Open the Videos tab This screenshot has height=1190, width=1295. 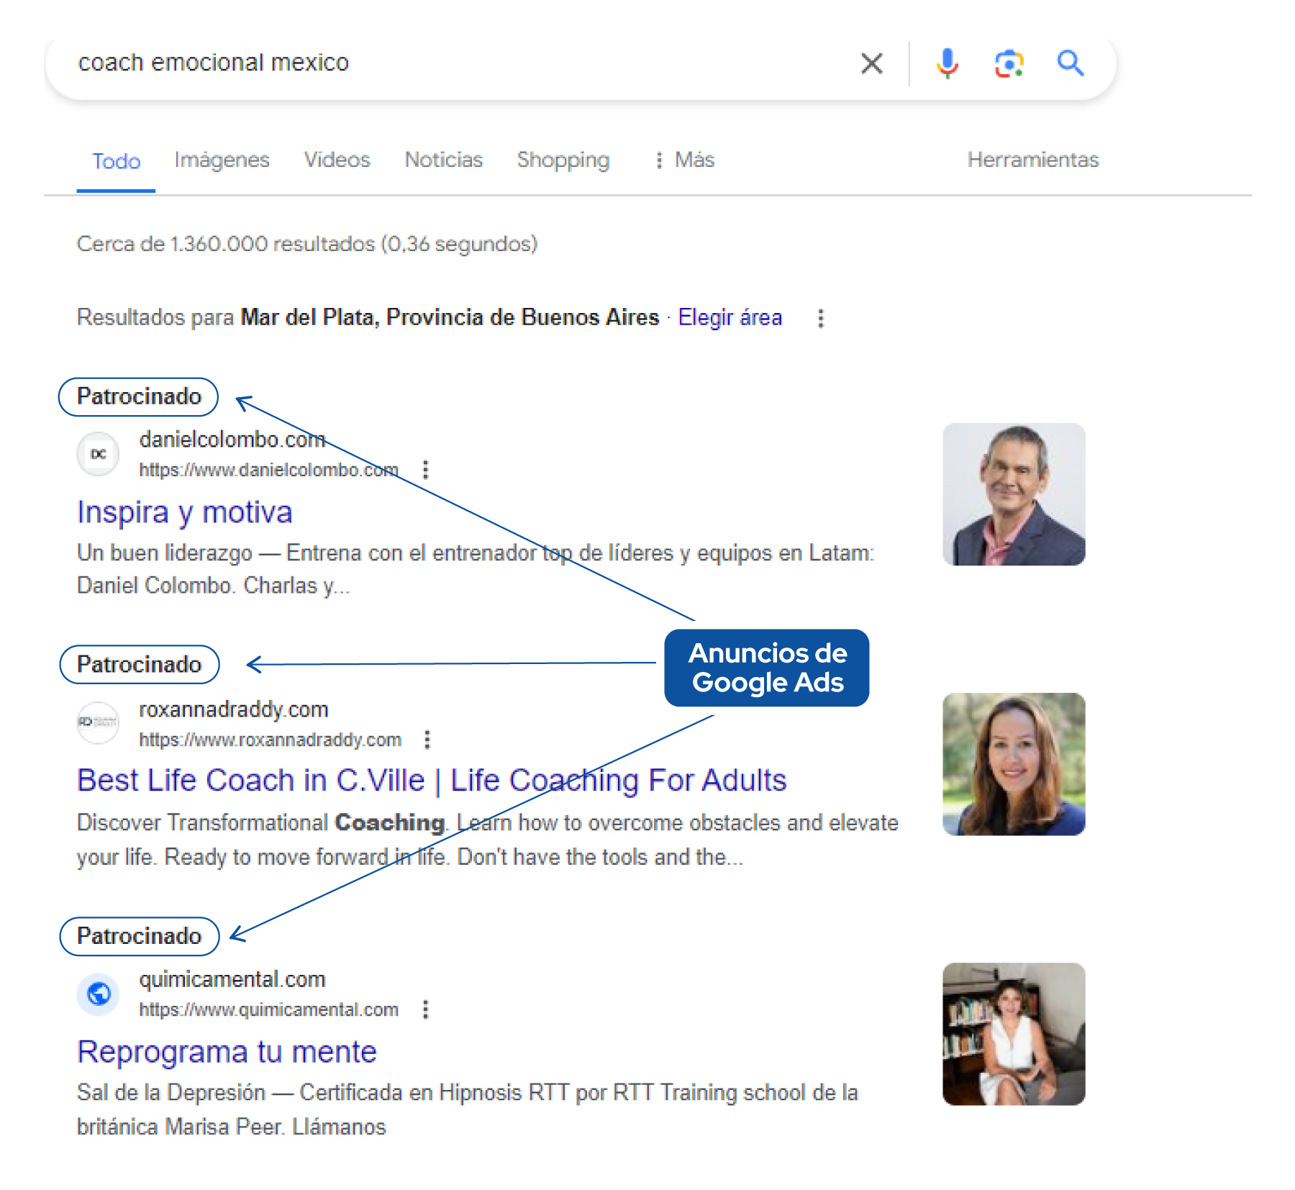[337, 160]
